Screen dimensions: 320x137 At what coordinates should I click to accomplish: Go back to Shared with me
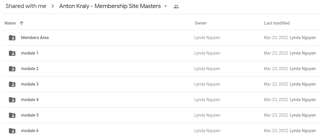(26, 6)
